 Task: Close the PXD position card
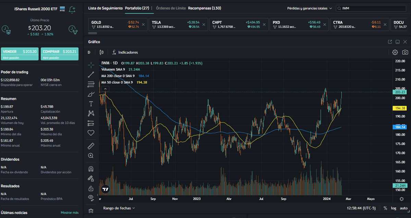click(325, 25)
